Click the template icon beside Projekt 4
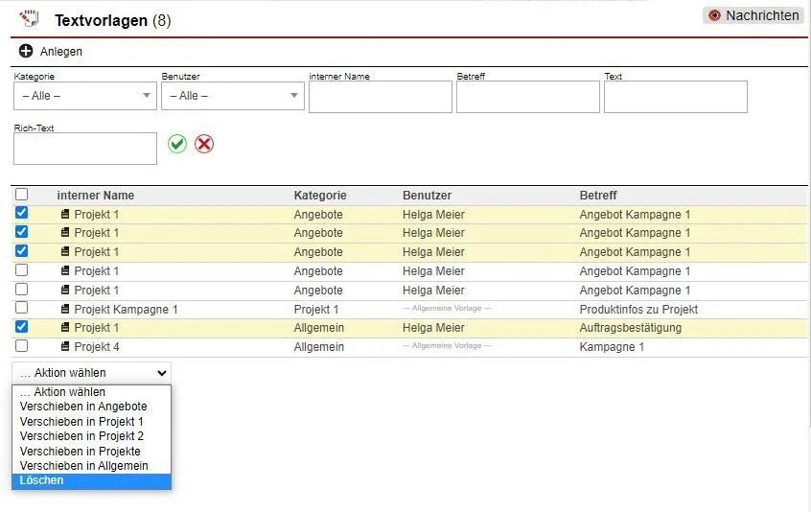 click(65, 347)
